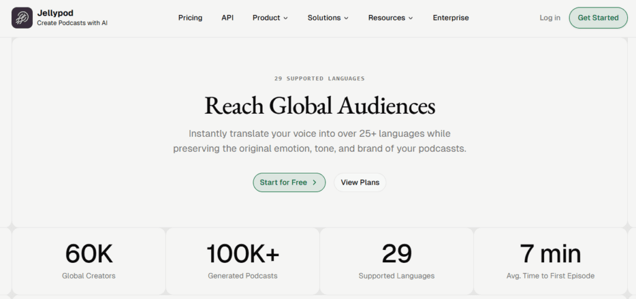636x299 pixels.
Task: Click the "Reach Global Audiences" heading
Action: tap(319, 106)
